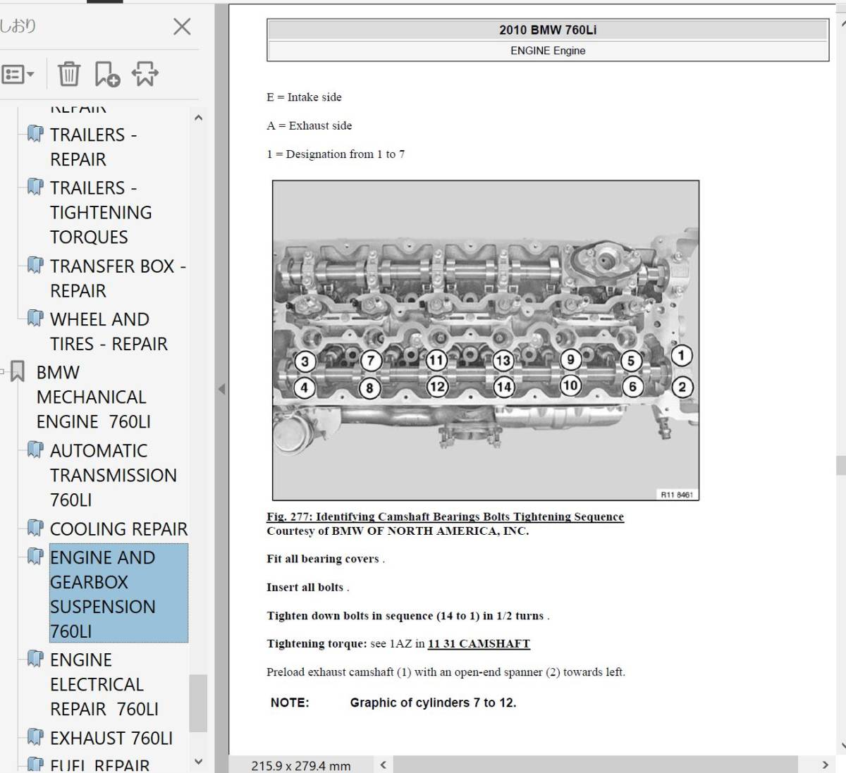This screenshot has height=773, width=846.
Task: Click the bookmarks list scrollbar thumb
Action: (198, 703)
